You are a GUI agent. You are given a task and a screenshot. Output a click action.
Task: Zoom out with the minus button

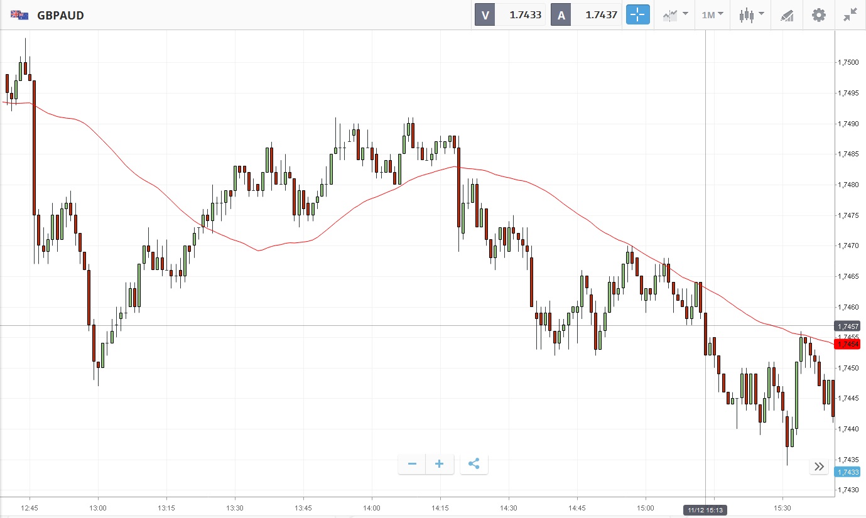pos(413,464)
